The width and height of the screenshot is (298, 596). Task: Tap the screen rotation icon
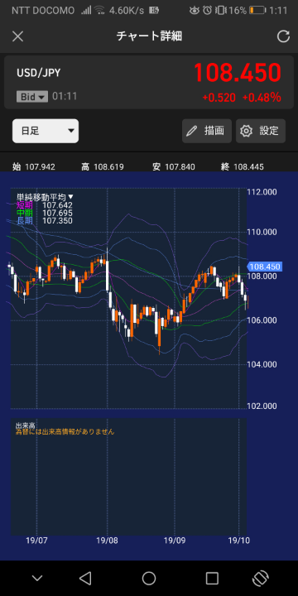(261, 578)
